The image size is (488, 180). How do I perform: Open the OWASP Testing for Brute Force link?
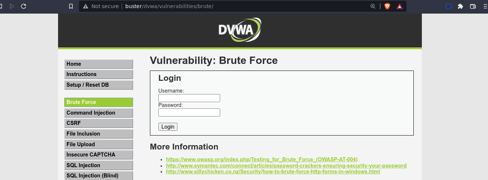click(262, 159)
